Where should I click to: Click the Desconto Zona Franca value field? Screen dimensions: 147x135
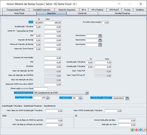point(53,49)
